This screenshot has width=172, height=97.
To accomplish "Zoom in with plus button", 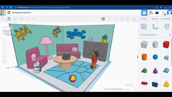I will [4, 51].
